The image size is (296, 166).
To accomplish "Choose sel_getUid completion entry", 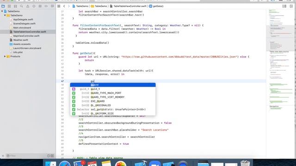I will 113,110.
